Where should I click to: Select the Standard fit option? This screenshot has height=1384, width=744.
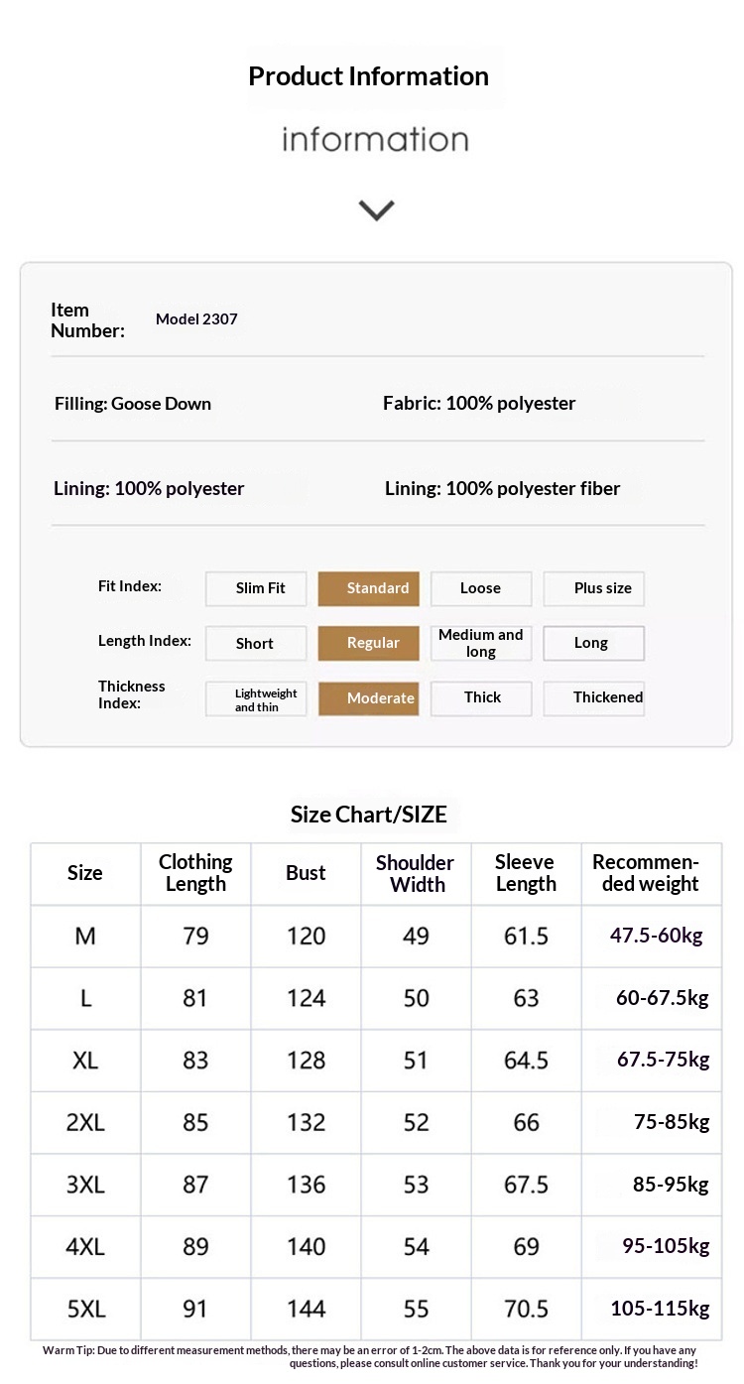369,588
